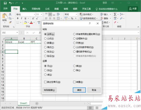The image size is (141, 110).
Task: Click the Merge and Center icon
Action: click(x=58, y=18)
